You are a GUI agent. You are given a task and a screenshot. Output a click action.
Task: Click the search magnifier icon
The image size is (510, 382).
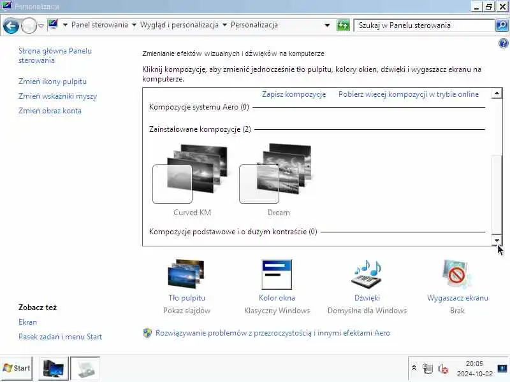click(502, 25)
